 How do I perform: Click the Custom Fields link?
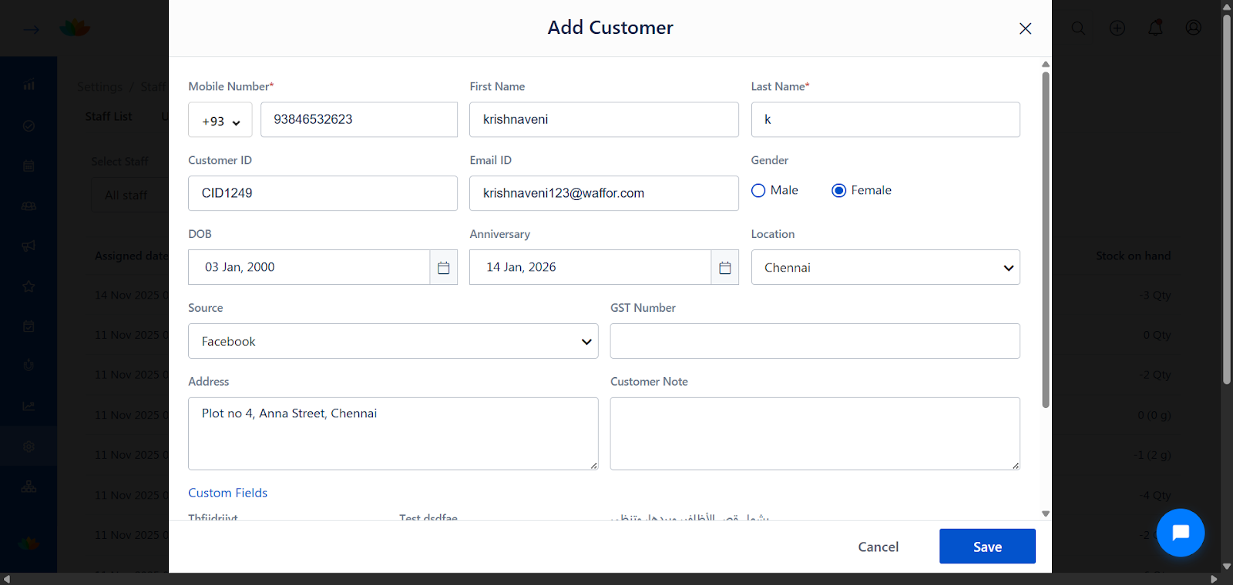point(228,493)
